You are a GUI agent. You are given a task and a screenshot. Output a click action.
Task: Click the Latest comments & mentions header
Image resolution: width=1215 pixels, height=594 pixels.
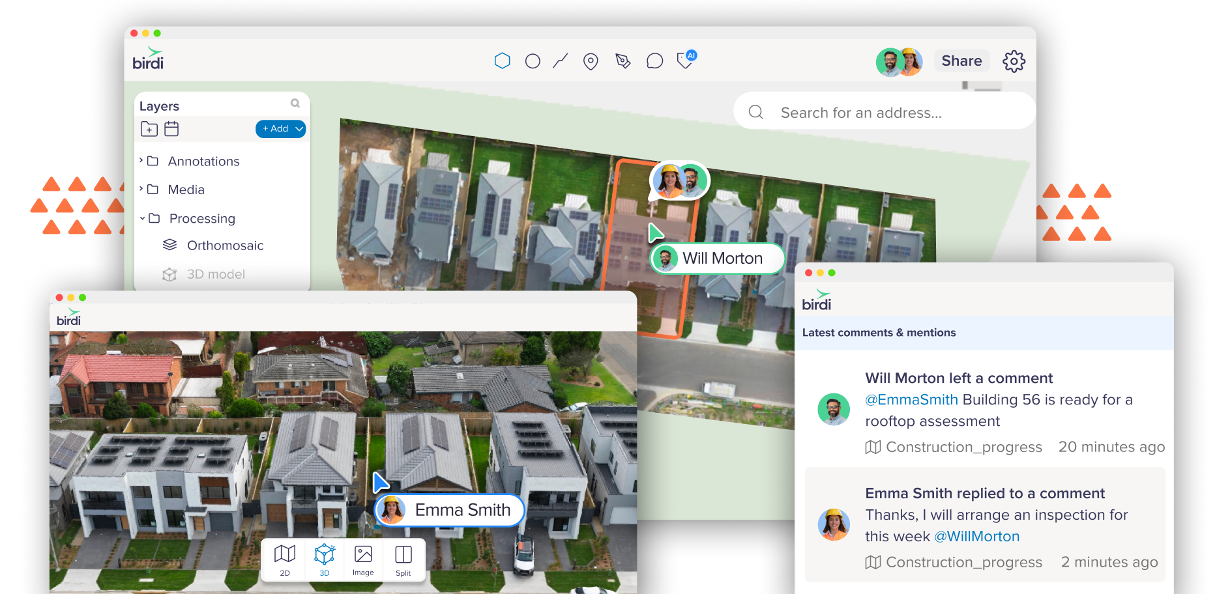(x=879, y=332)
